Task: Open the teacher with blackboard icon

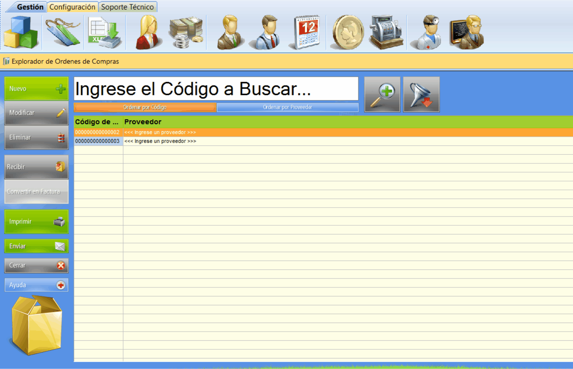Action: click(x=467, y=32)
